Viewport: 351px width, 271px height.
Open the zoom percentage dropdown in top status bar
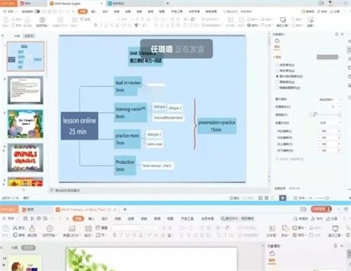pyautogui.click(x=303, y=198)
